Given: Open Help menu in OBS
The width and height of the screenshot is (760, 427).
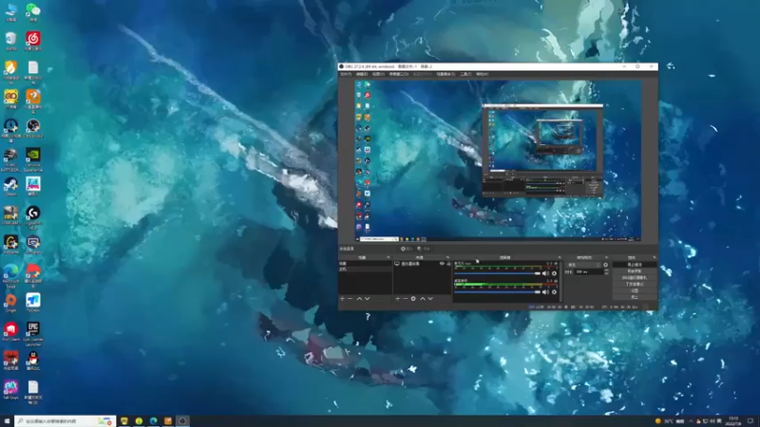Looking at the screenshot, I should pyautogui.click(x=482, y=74).
